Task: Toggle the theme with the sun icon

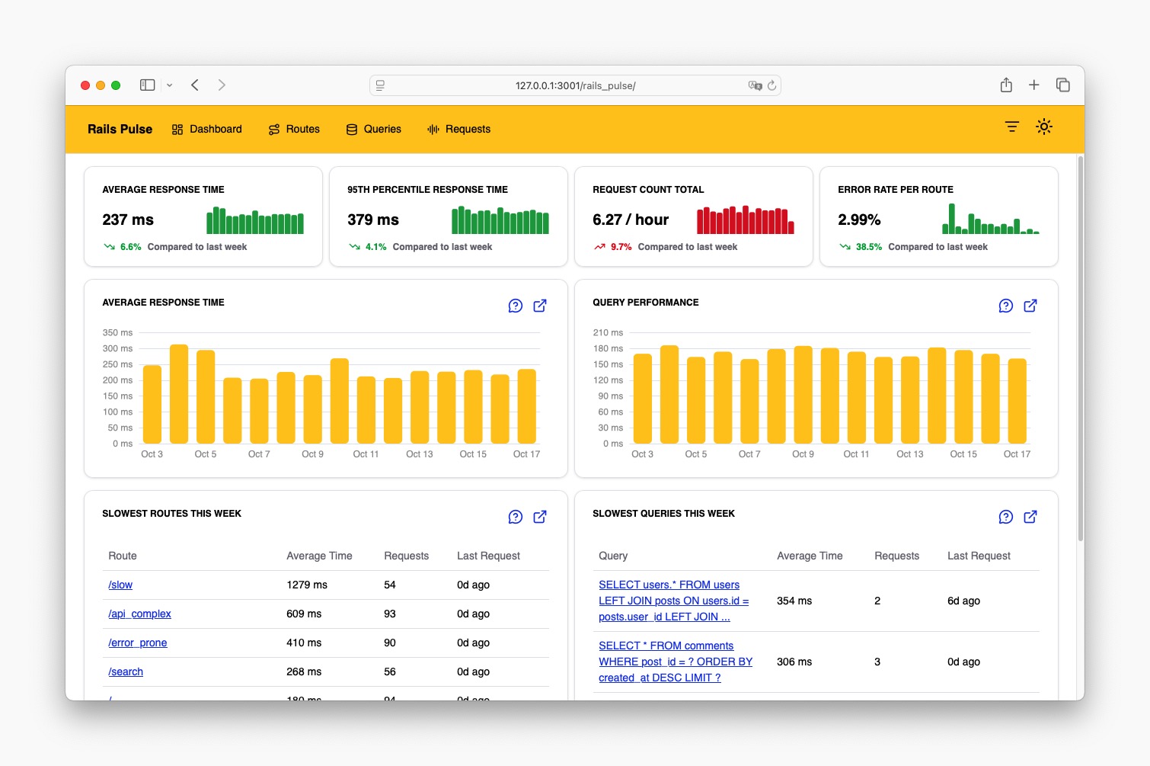Action: 1044,127
